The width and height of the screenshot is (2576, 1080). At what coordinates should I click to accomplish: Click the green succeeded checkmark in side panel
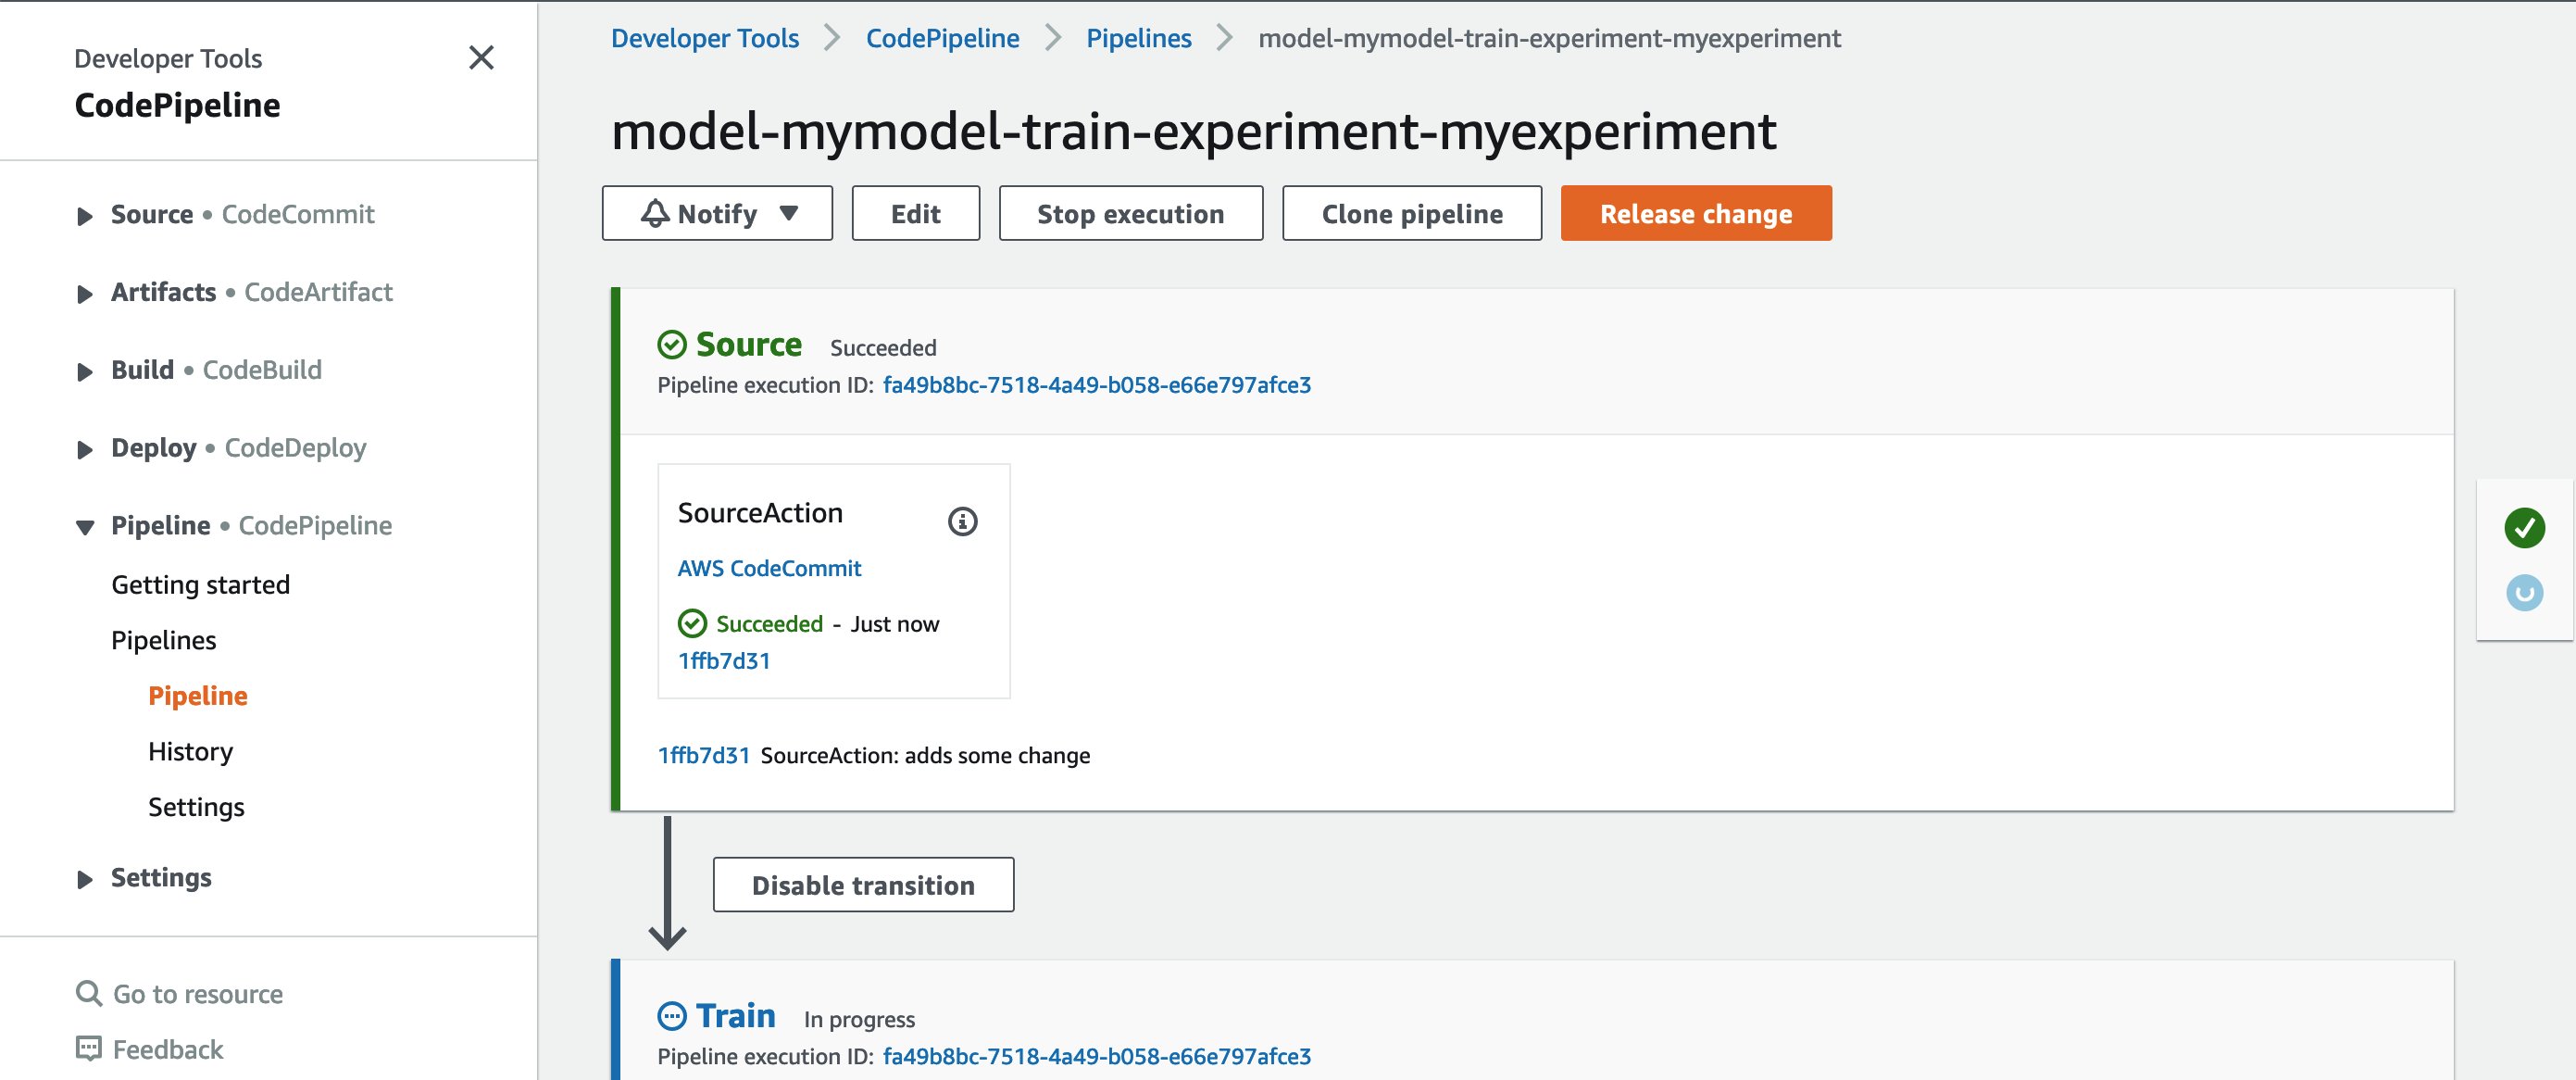click(2523, 528)
